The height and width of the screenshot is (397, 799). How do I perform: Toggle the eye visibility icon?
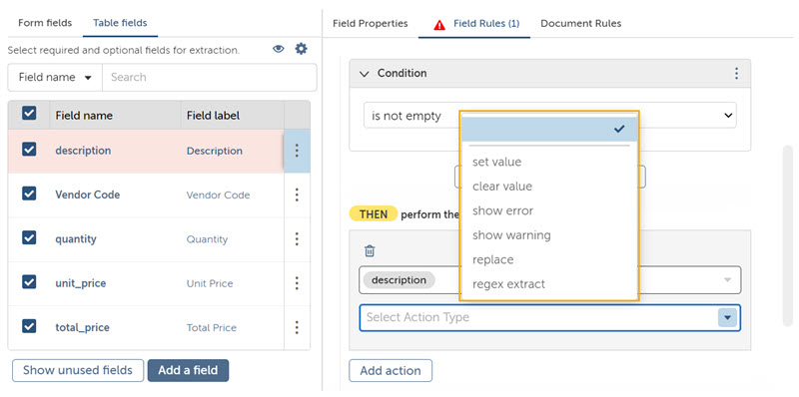(x=279, y=49)
